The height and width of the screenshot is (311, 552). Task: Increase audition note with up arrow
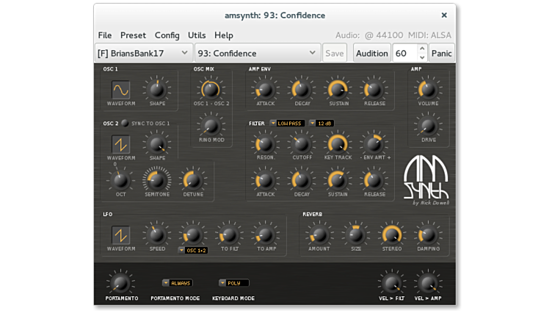[x=422, y=49]
